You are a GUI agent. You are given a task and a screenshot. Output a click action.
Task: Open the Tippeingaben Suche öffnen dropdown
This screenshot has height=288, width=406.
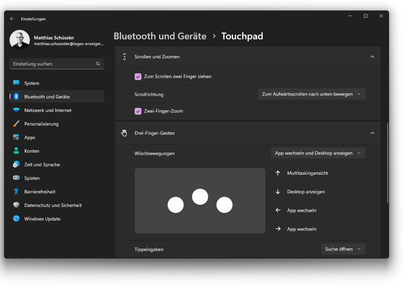tap(343, 249)
